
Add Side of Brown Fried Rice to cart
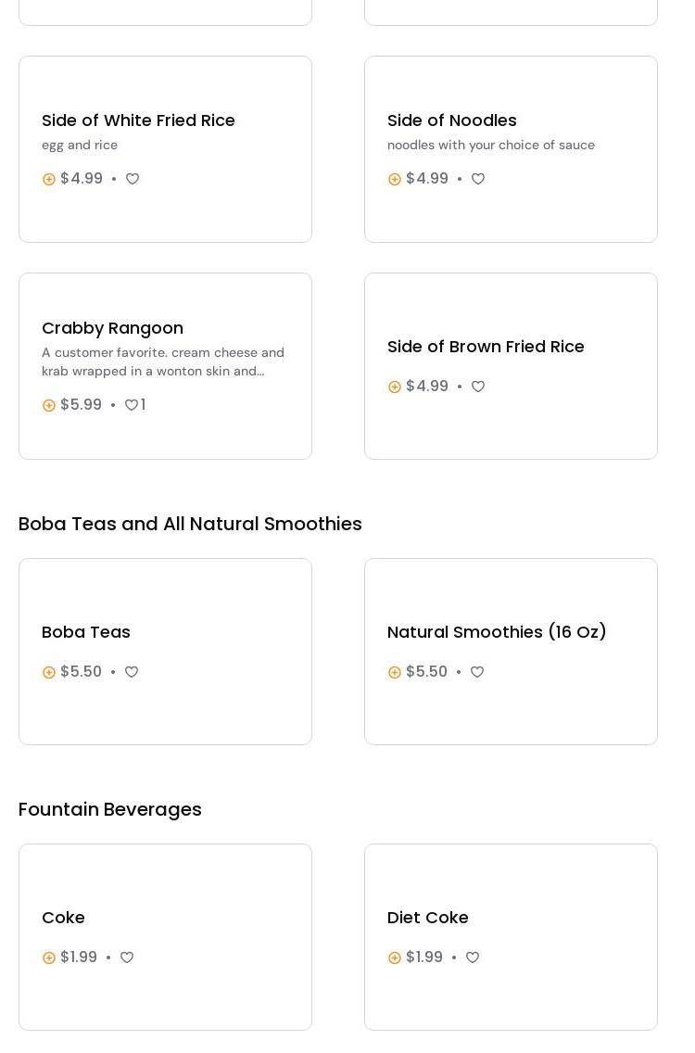(395, 387)
